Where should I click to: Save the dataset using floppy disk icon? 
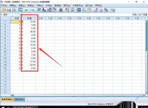(x=9, y=10)
